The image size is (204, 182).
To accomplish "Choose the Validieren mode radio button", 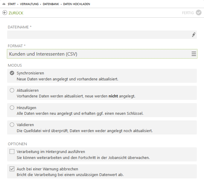I will click(12, 125).
